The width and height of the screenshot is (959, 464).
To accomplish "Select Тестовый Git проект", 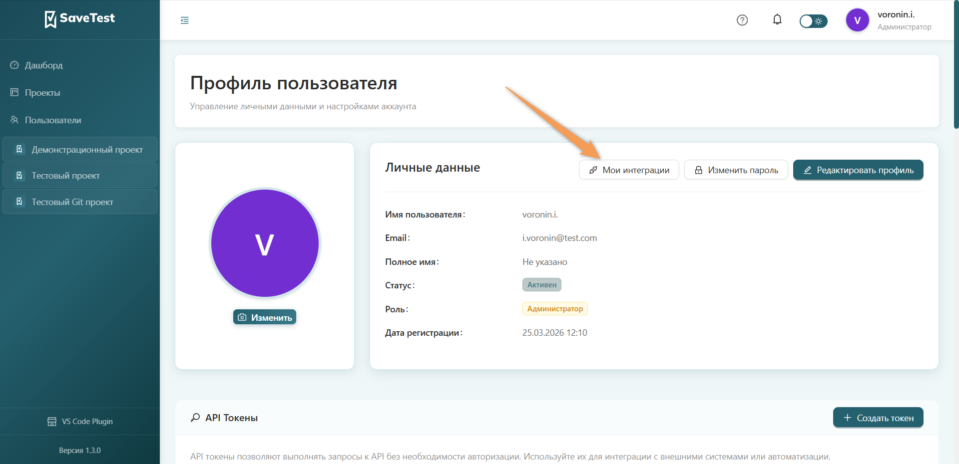I will point(80,202).
